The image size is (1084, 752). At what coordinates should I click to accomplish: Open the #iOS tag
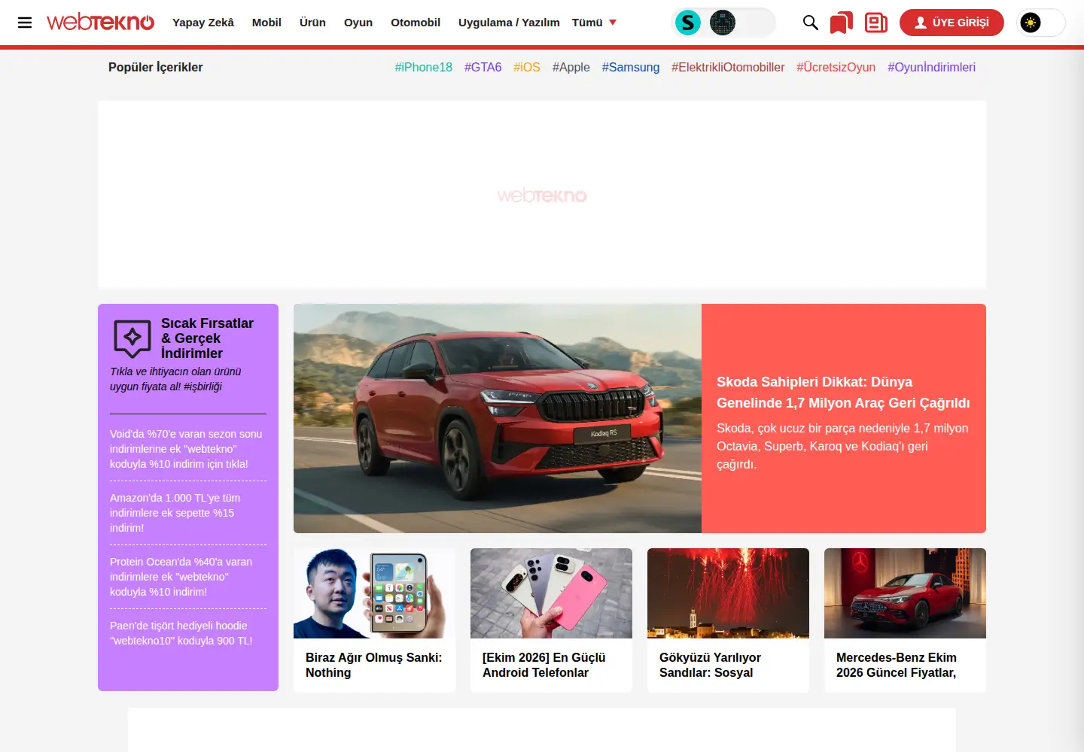pos(527,67)
